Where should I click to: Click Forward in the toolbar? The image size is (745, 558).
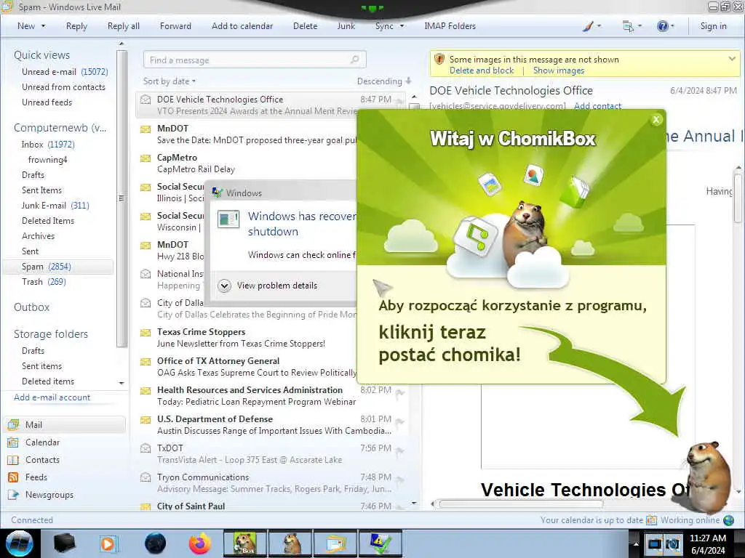(x=175, y=26)
